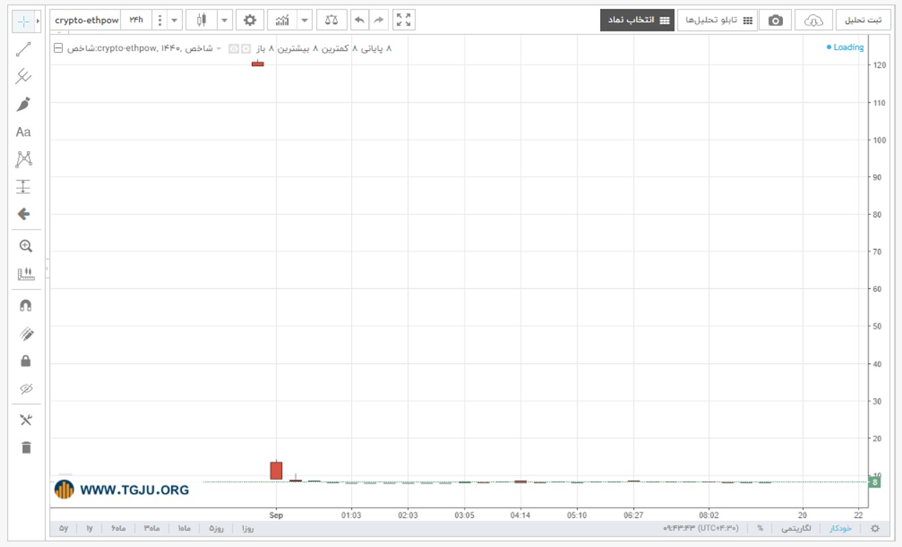Image resolution: width=902 pixels, height=547 pixels.
Task: Select the Aa text annotation tool
Action: (x=24, y=132)
